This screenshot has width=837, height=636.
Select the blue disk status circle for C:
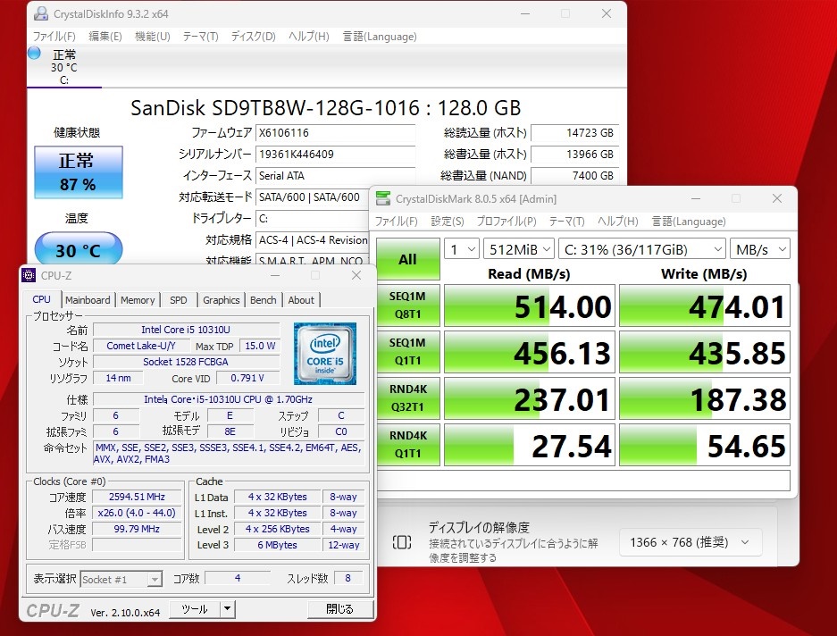pyautogui.click(x=34, y=53)
